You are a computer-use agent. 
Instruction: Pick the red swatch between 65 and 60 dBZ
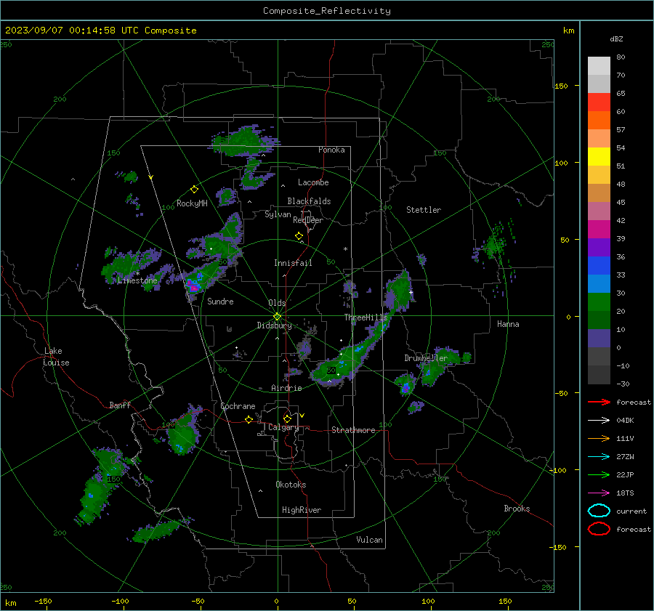599,102
